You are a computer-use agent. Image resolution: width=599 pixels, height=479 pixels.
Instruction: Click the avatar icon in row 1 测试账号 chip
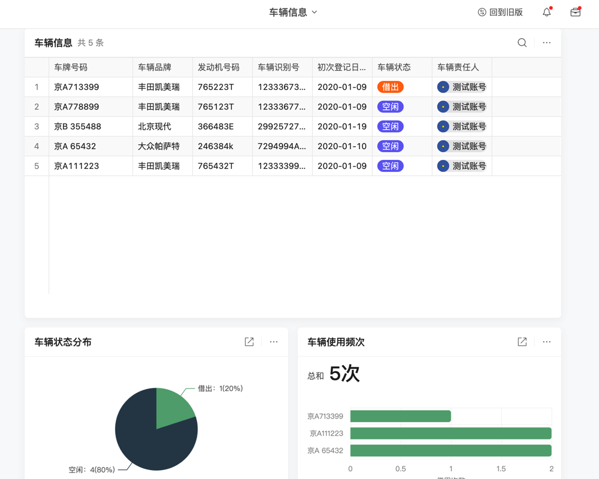click(443, 87)
